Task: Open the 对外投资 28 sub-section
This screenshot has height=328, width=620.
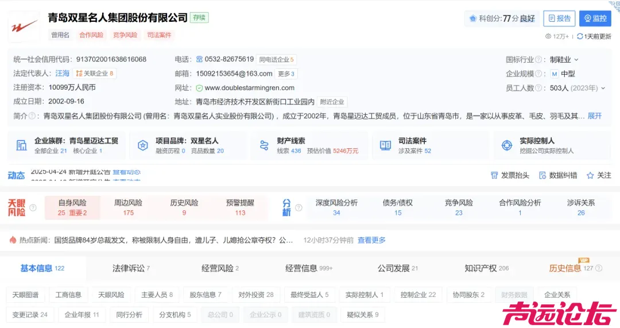Action: point(256,295)
